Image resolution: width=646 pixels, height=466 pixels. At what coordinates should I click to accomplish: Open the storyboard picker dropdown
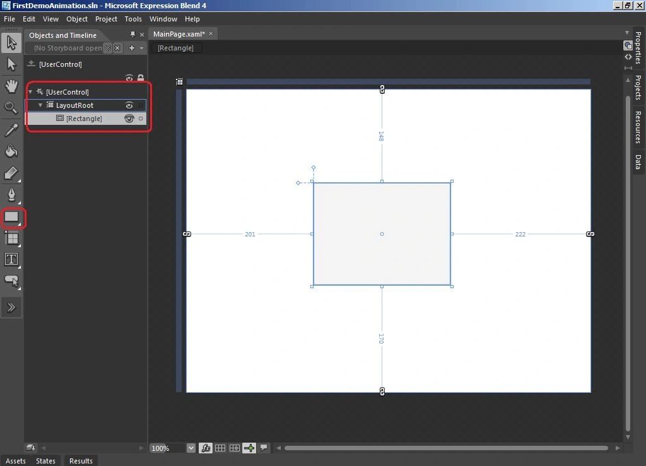107,48
